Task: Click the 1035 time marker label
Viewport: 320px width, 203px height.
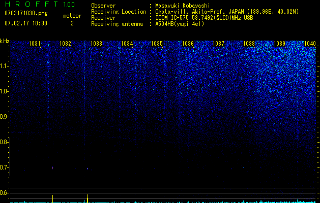Action: [157, 44]
